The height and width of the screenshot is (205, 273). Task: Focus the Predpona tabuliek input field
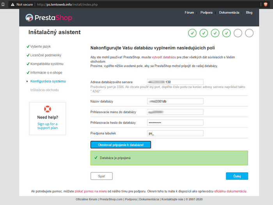[x=175, y=133]
